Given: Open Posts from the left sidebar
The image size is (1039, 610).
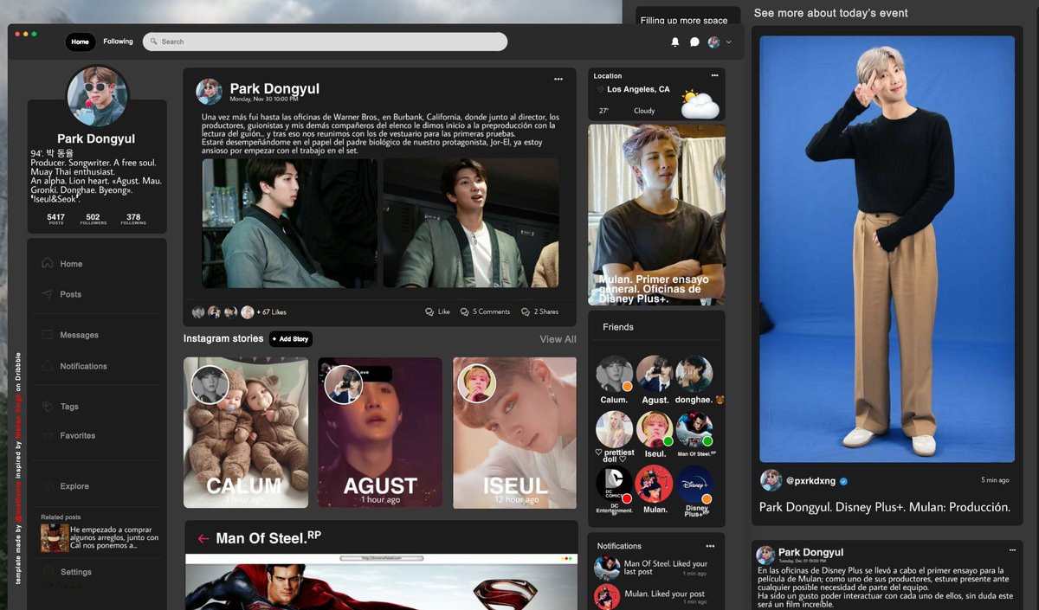Looking at the screenshot, I should click(x=70, y=294).
